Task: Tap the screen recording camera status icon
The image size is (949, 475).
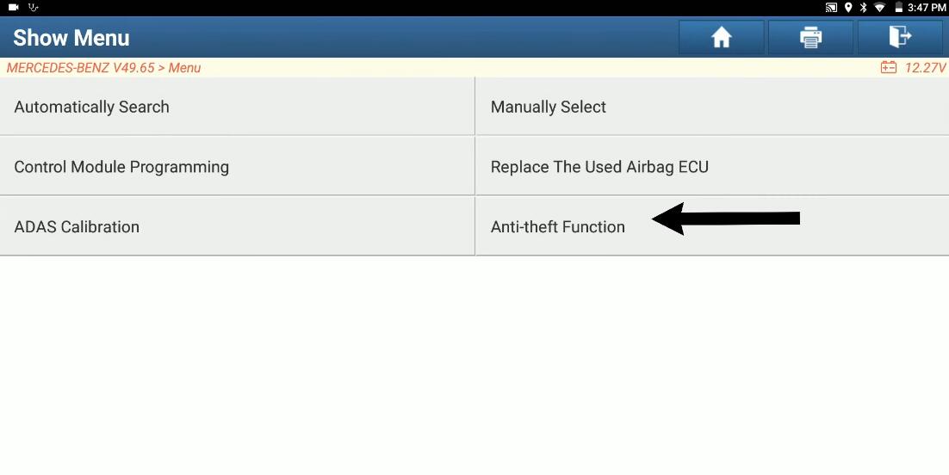Action: click(x=13, y=7)
